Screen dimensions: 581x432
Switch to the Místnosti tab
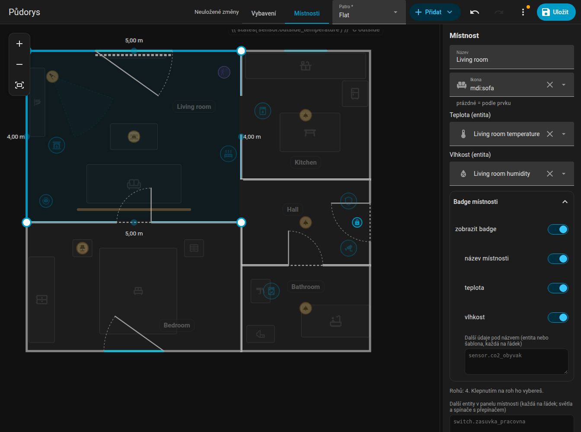pos(307,13)
